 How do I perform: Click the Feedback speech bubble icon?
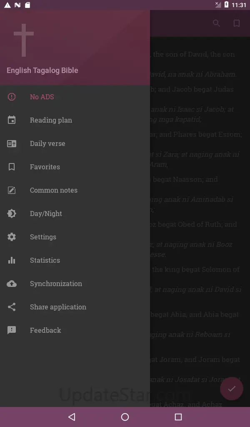pyautogui.click(x=12, y=330)
